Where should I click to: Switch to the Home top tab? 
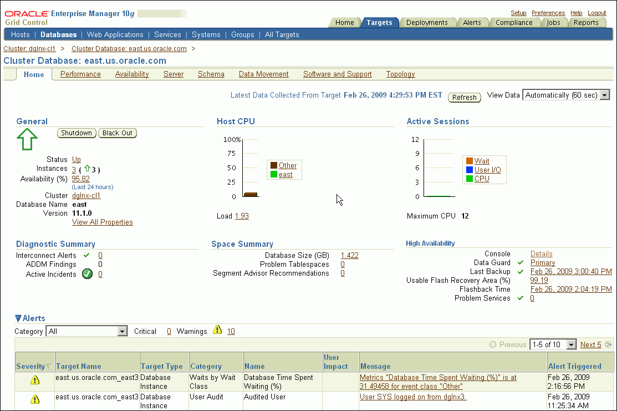click(345, 22)
